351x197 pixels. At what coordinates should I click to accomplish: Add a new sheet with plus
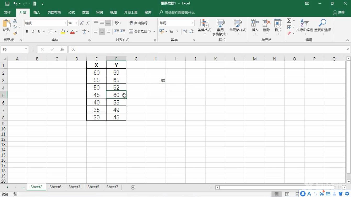tap(133, 187)
